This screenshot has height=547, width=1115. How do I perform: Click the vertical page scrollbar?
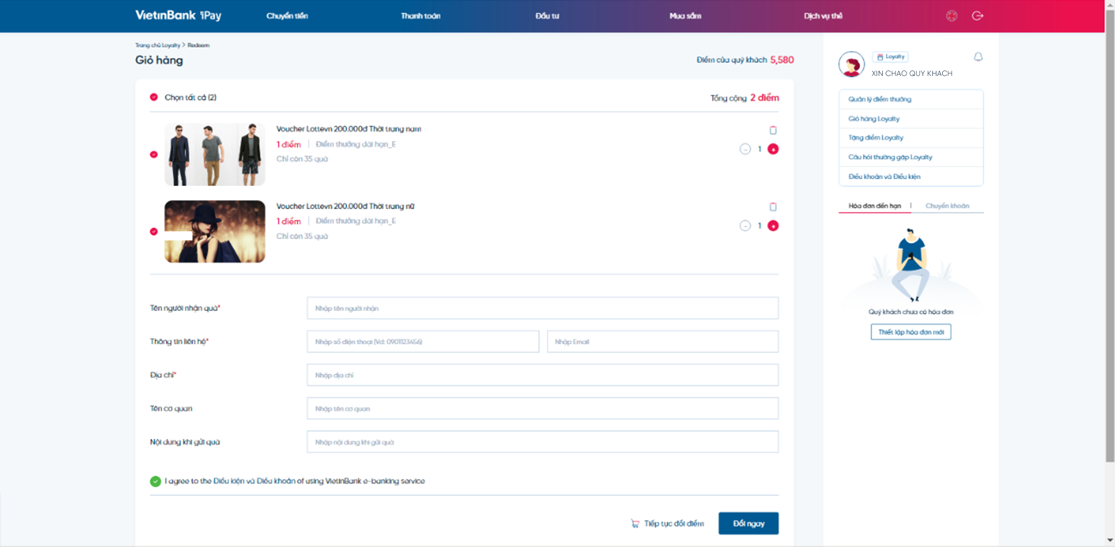pyautogui.click(x=1109, y=237)
